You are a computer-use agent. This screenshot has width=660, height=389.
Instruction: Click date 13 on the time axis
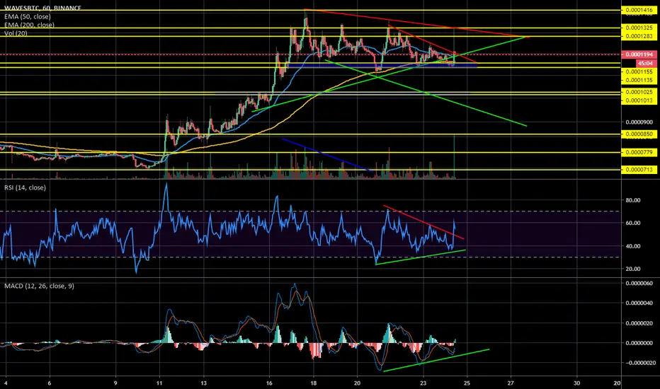click(203, 383)
